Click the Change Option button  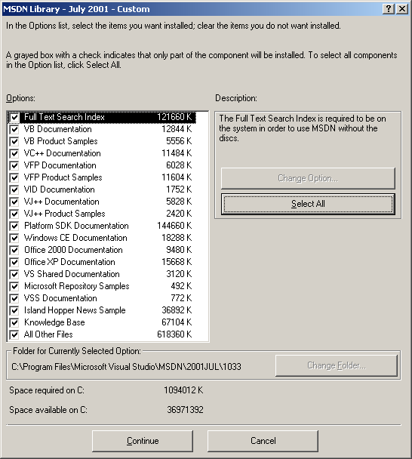pyautogui.click(x=308, y=178)
